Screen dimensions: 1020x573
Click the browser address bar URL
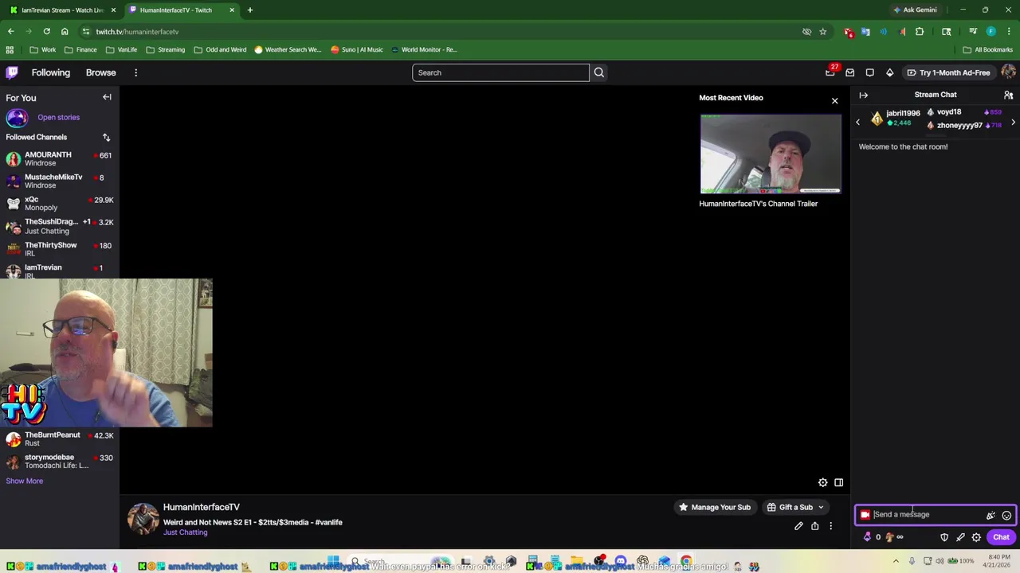pyautogui.click(x=137, y=32)
